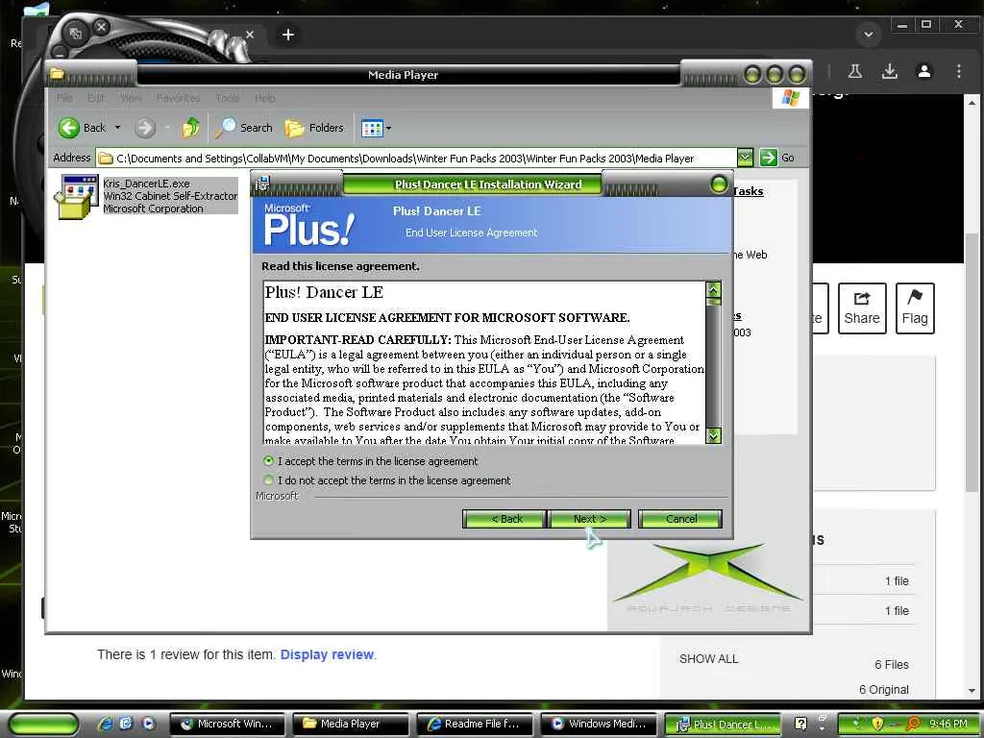The height and width of the screenshot is (738, 984).
Task: Launch Internet Explorer from Quick Launch
Action: pos(105,724)
